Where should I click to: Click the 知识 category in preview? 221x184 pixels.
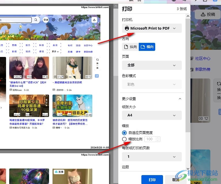(28, 51)
